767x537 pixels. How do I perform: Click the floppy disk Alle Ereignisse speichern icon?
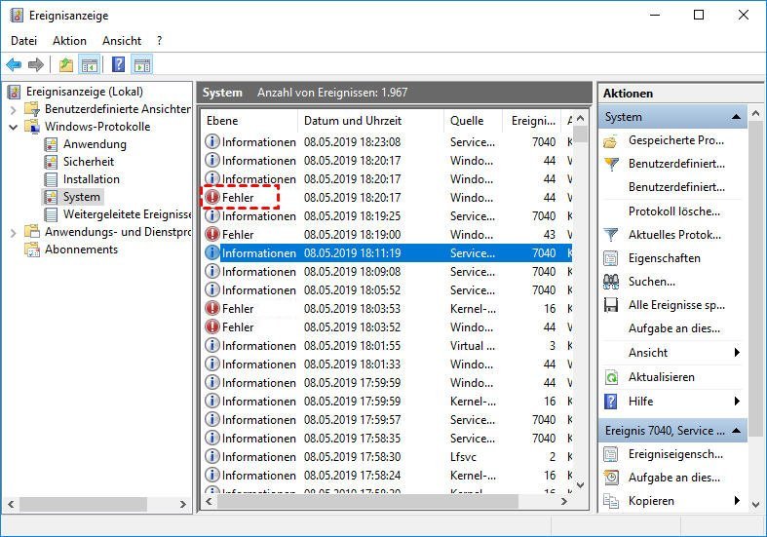pos(611,305)
